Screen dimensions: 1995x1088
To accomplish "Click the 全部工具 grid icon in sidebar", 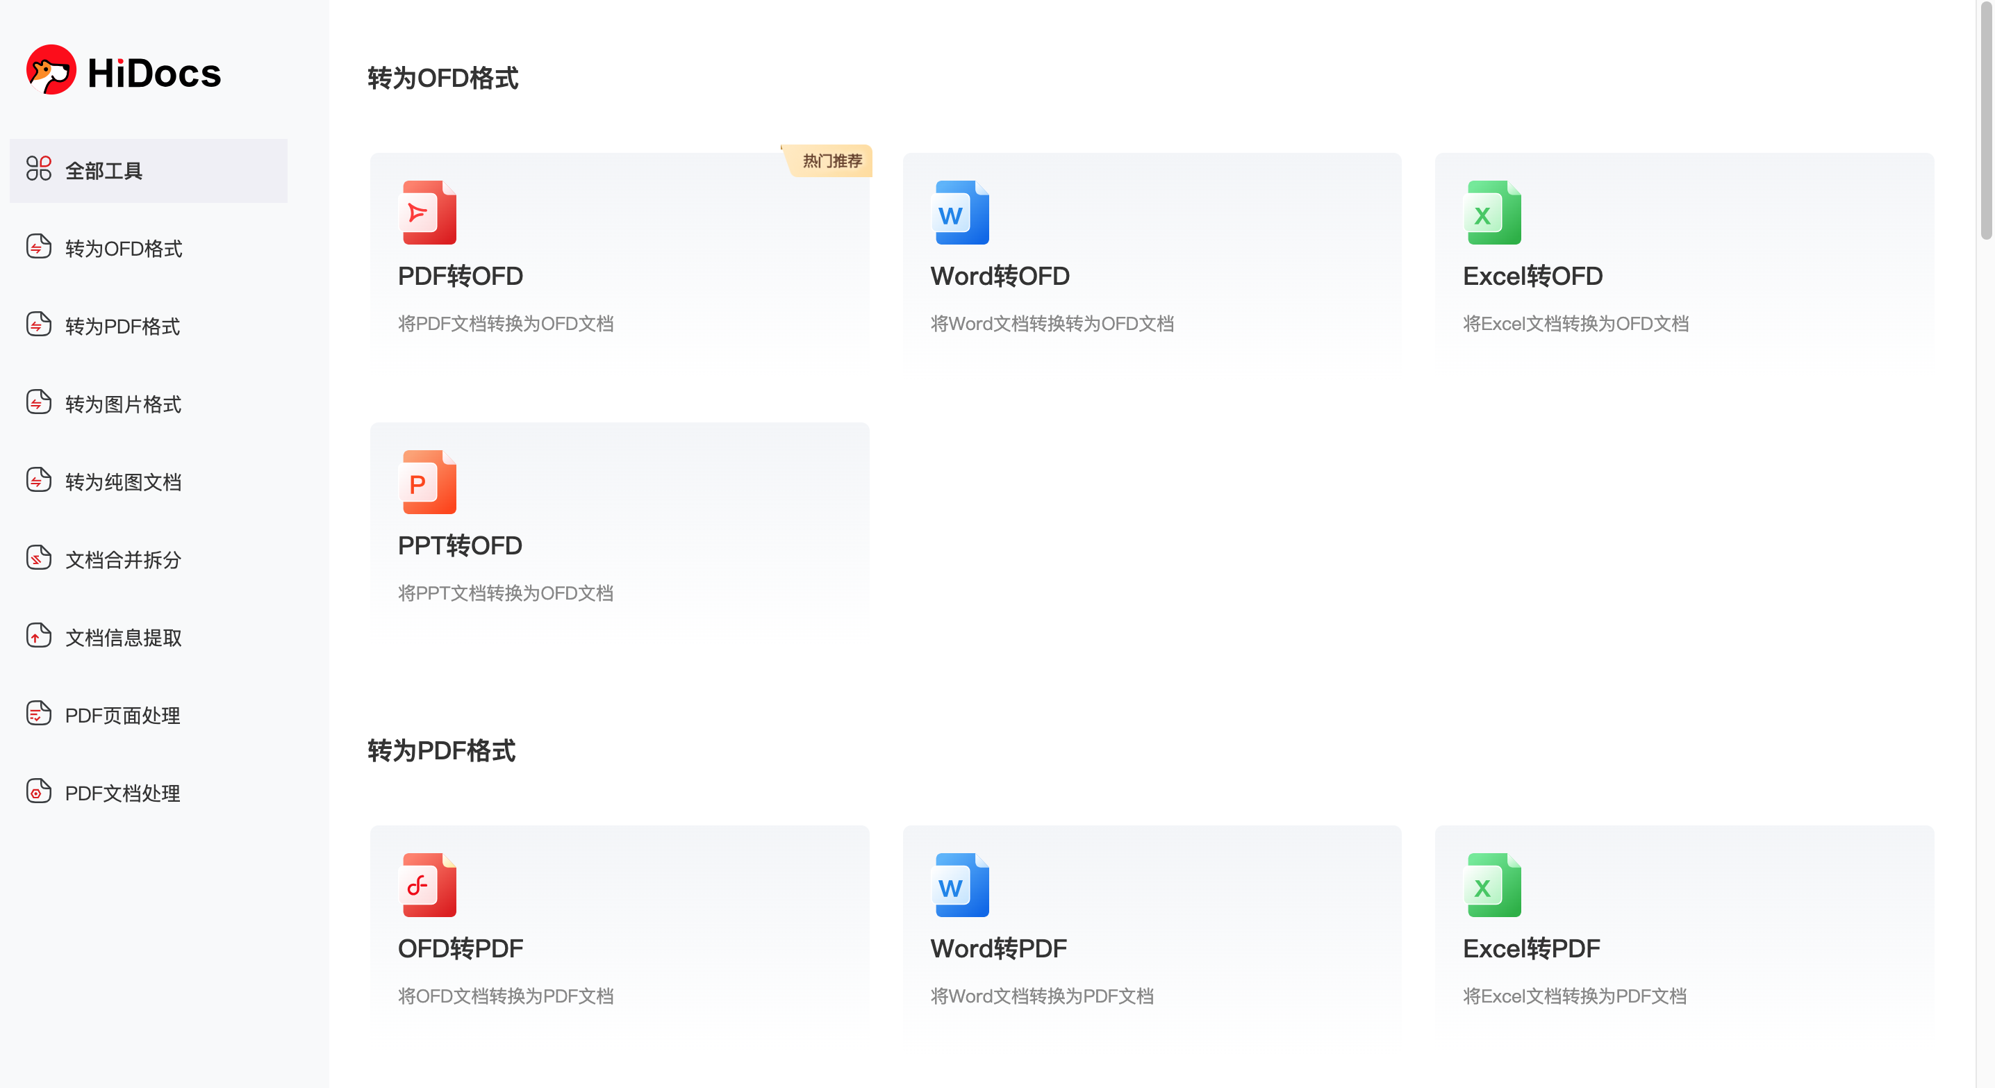I will tap(39, 169).
